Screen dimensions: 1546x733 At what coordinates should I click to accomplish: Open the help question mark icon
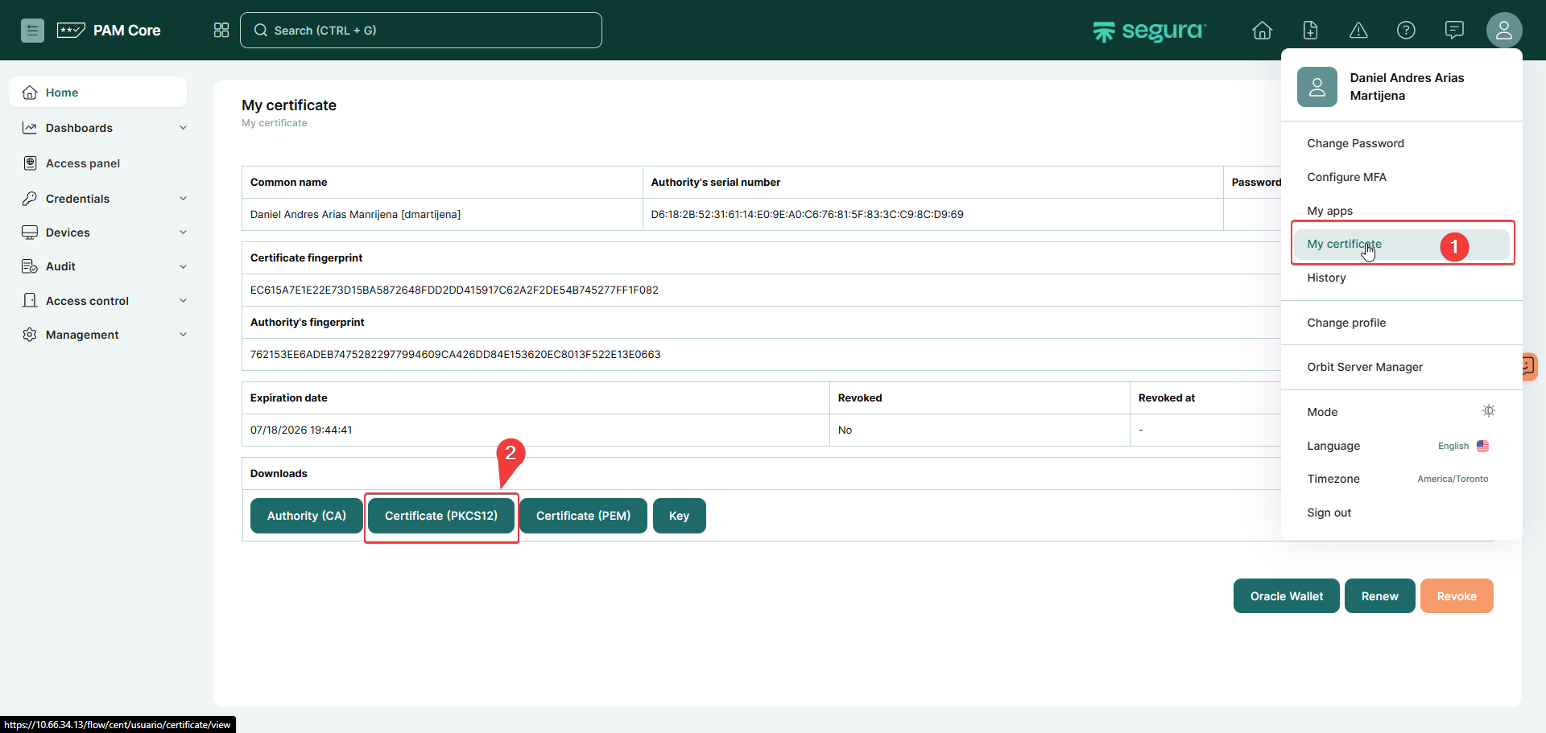pos(1406,31)
